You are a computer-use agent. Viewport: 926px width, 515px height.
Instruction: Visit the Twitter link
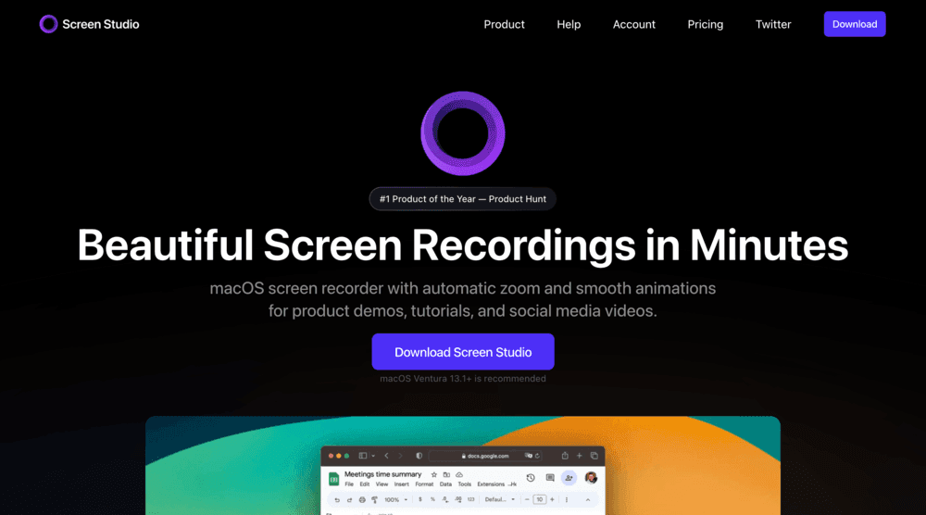773,24
